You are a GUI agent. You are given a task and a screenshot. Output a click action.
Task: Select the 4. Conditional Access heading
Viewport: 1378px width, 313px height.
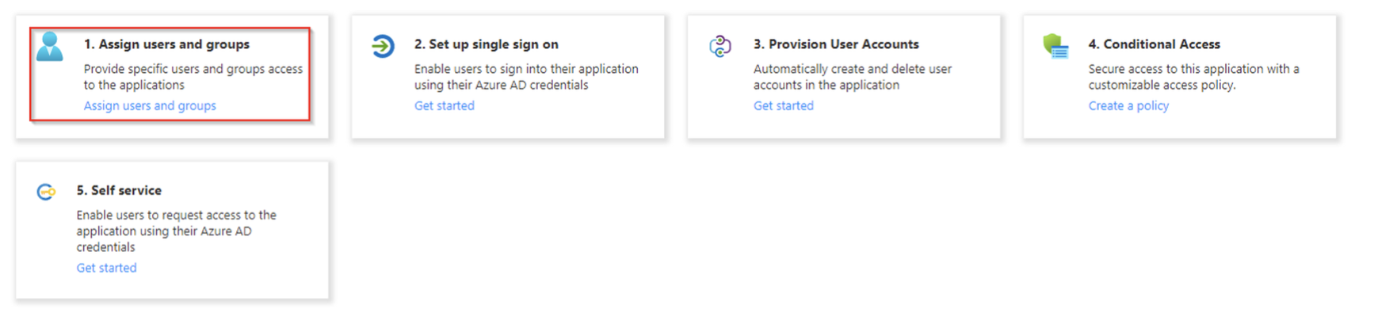tap(1154, 44)
